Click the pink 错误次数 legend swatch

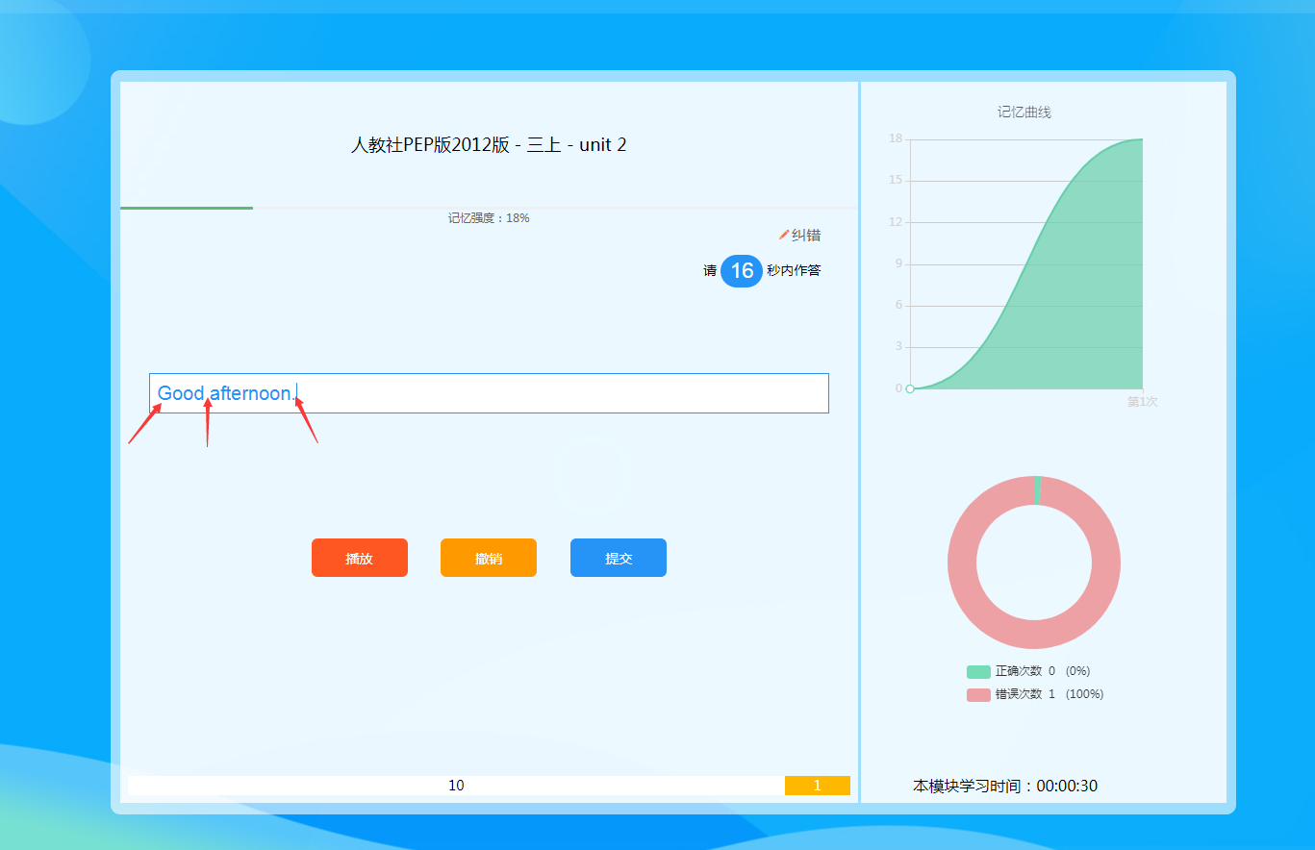tap(978, 694)
